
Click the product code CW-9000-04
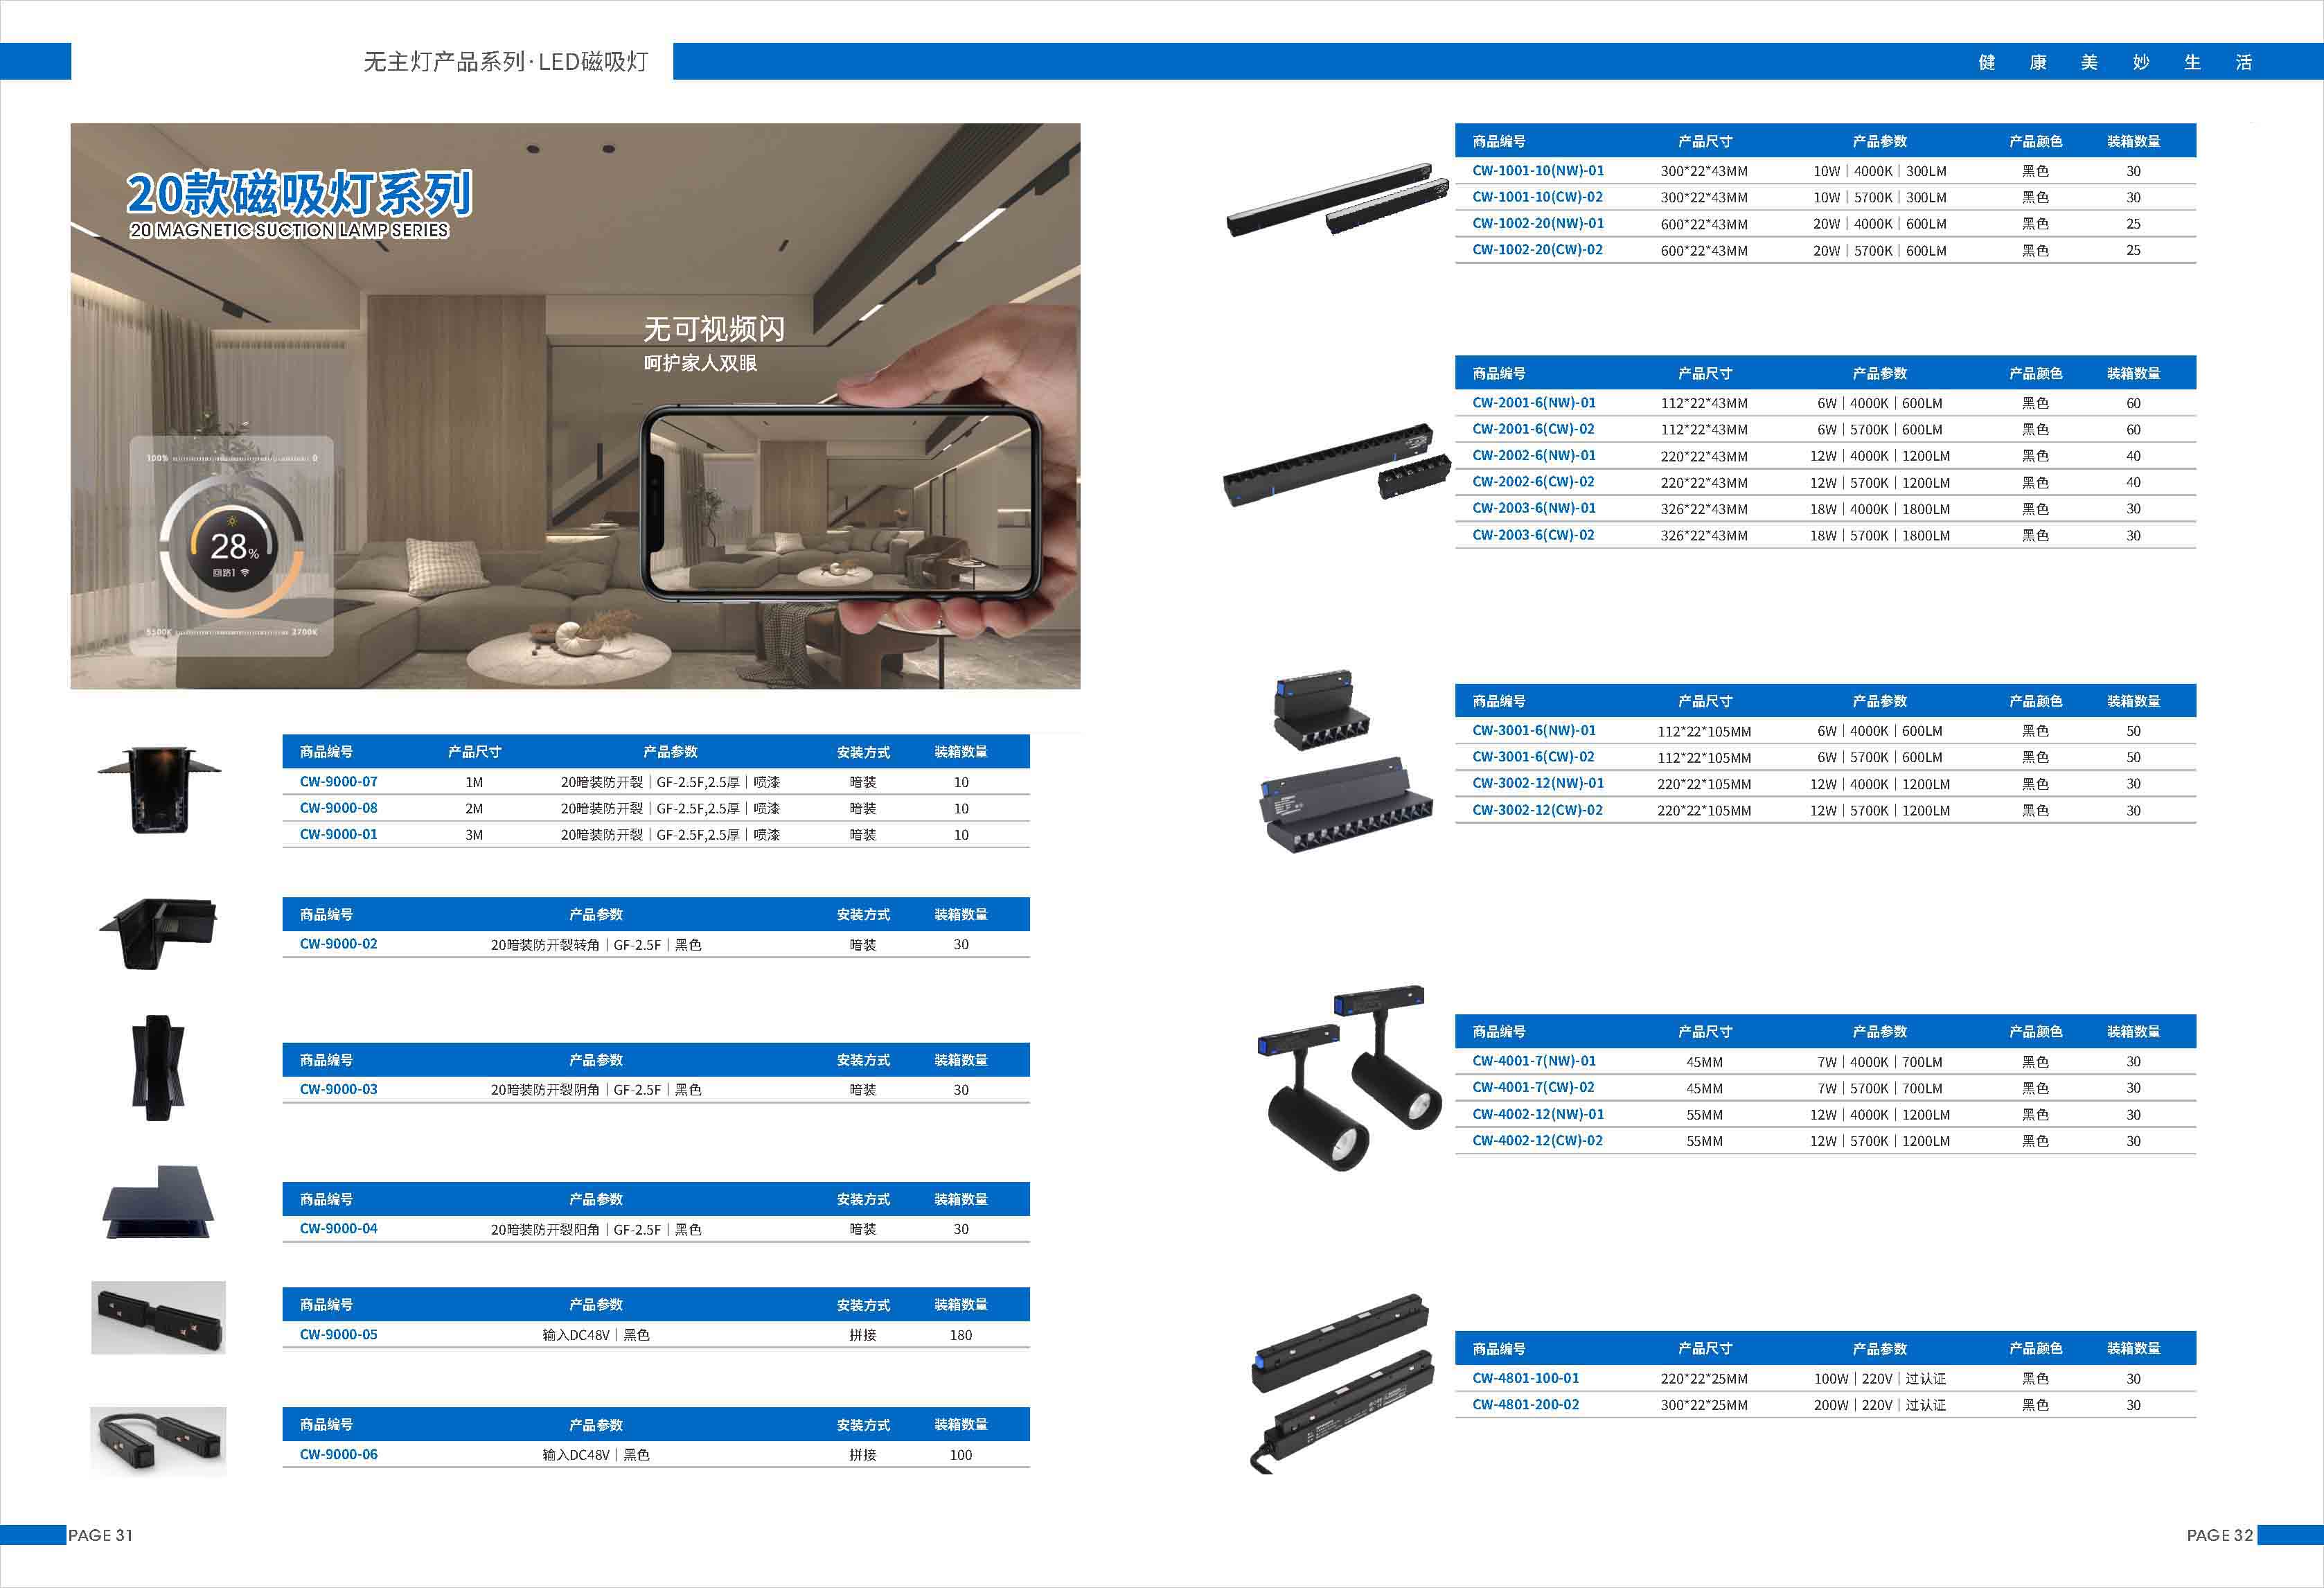338,1229
